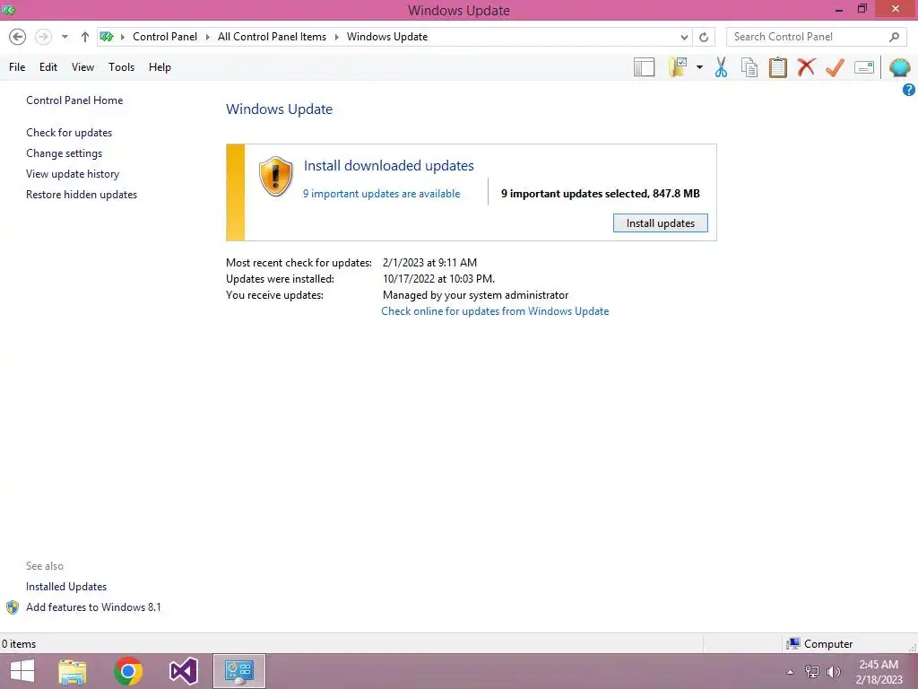Open the View menu

tap(82, 67)
